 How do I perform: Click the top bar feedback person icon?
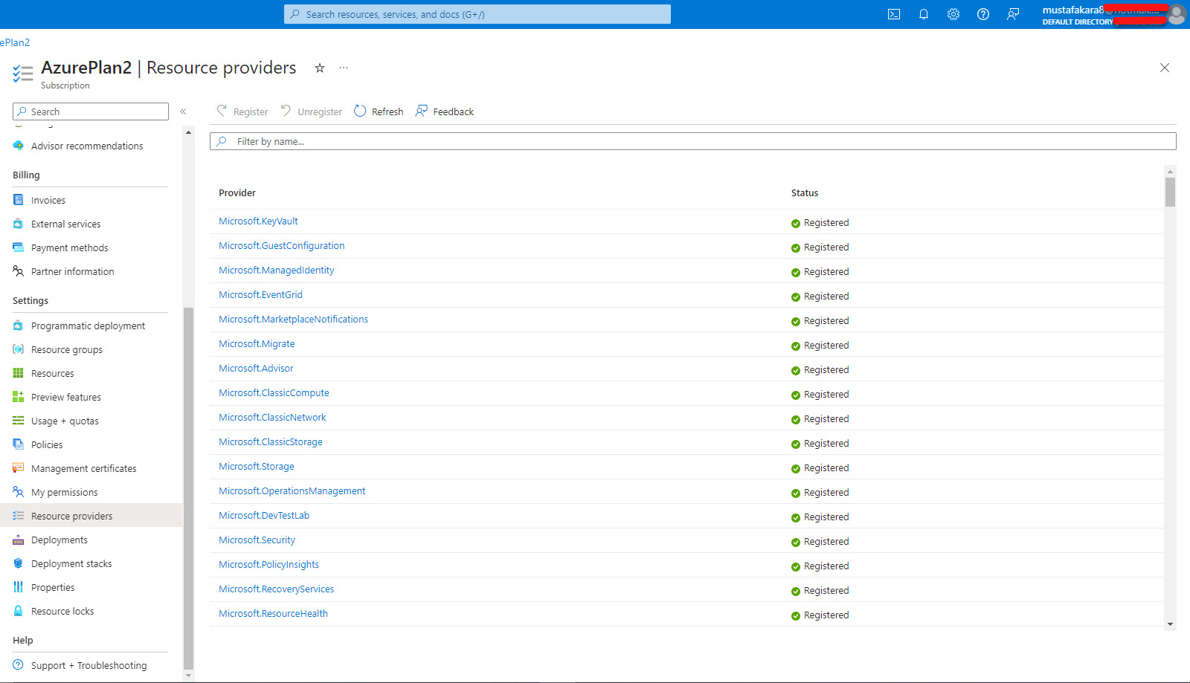click(x=1013, y=14)
